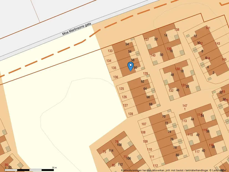
Task: Click the blue location pin marker
Action: click(x=130, y=66)
